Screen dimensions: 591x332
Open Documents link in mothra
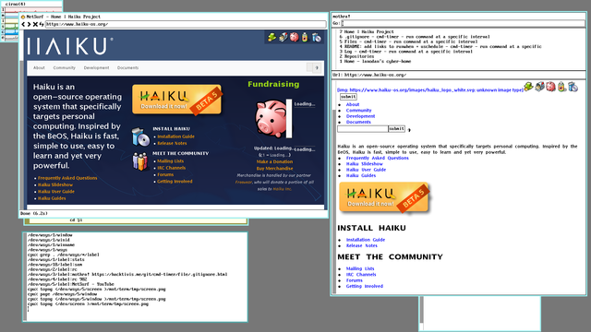(358, 123)
